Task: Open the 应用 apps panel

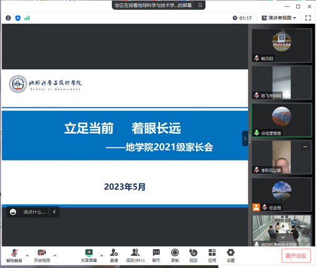Action: [x=212, y=255]
